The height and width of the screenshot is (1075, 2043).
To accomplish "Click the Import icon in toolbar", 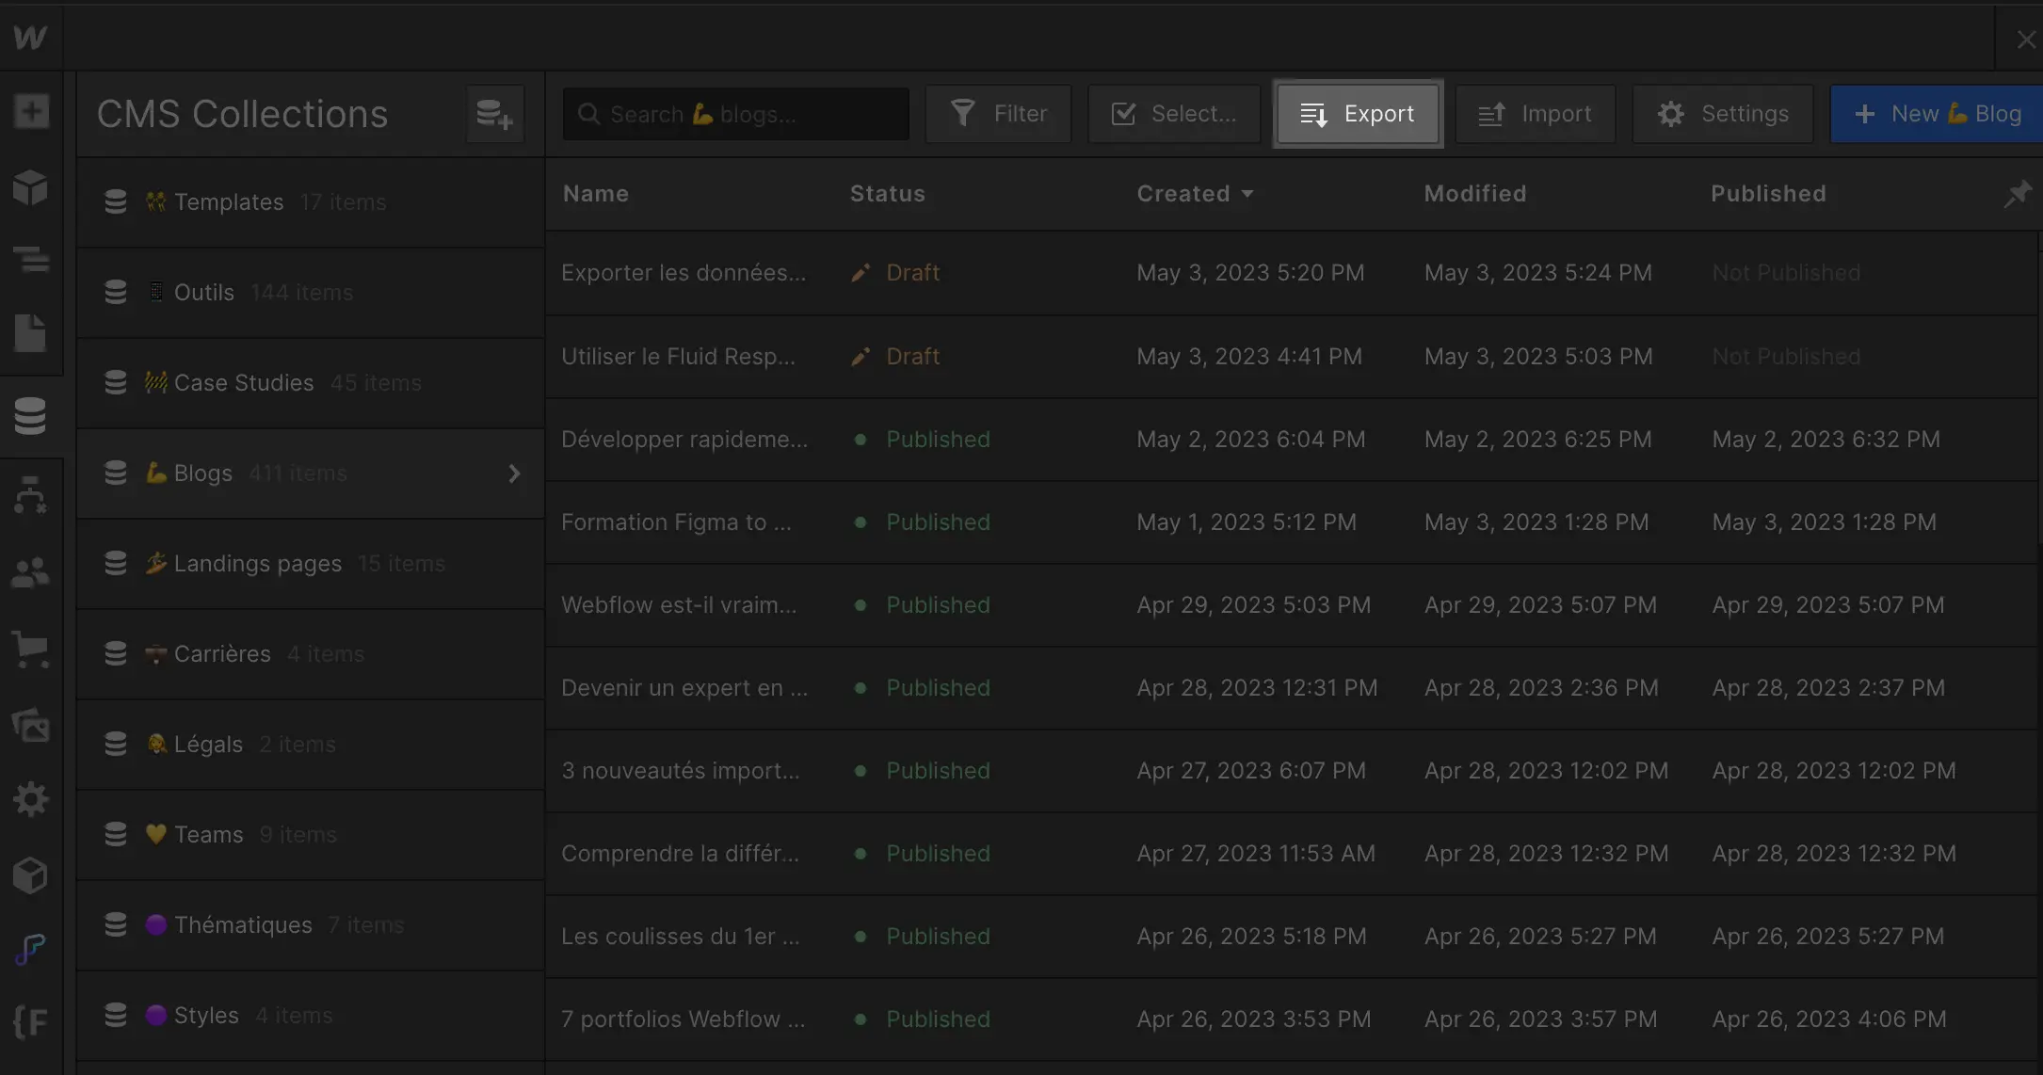I will pyautogui.click(x=1491, y=114).
